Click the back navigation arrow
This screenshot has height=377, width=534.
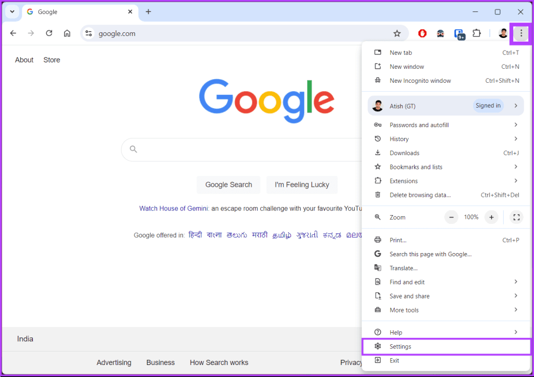tap(13, 33)
